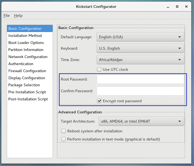The height and width of the screenshot is (166, 194).
Task: Close the Kickstart Configurator window
Action: point(186,6)
